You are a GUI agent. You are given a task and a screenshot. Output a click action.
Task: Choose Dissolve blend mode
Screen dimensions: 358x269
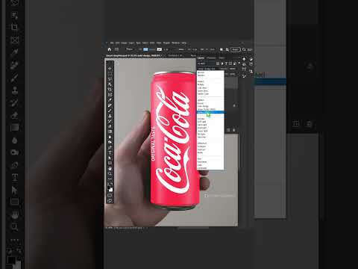(x=210, y=75)
